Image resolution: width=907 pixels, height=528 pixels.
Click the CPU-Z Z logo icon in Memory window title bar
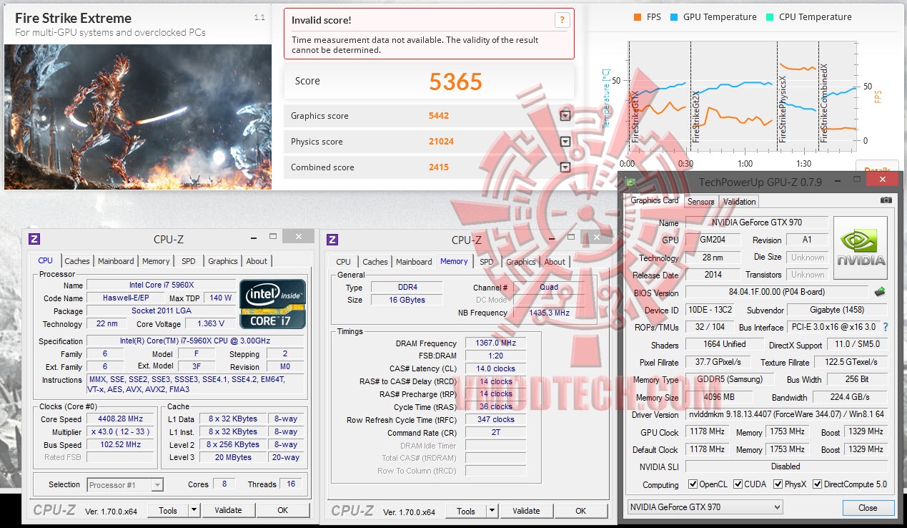pos(332,240)
